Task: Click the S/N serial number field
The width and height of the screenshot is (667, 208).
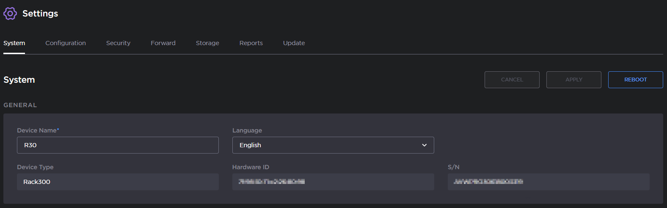Action: [x=548, y=182]
